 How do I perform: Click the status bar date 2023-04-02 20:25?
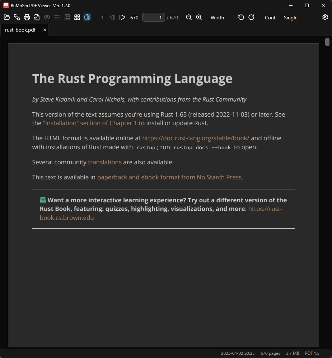click(x=238, y=353)
